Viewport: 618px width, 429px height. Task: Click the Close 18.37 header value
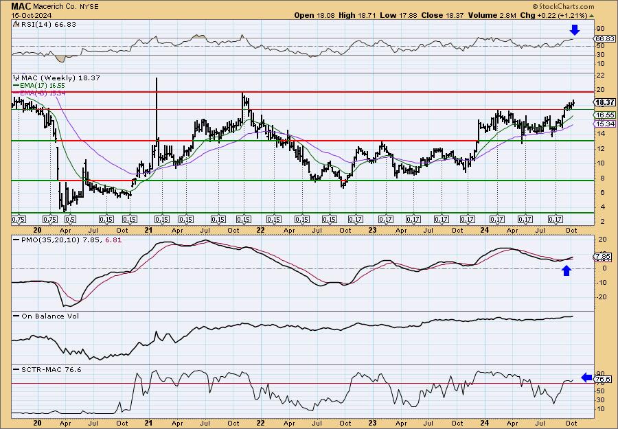pos(442,15)
